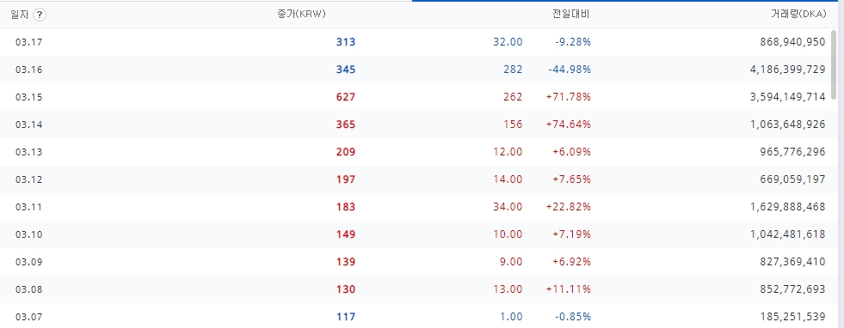
Task: Click the 10.00 change amount
Action: coord(508,234)
